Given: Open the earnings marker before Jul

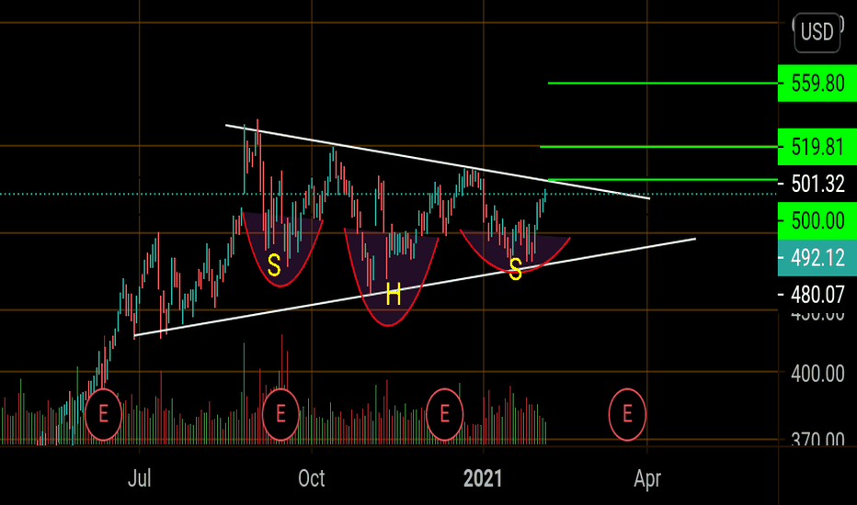Looking at the screenshot, I should [x=103, y=414].
